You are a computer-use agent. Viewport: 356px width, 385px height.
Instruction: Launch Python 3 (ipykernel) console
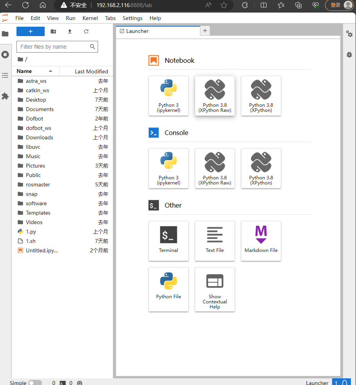169,168
